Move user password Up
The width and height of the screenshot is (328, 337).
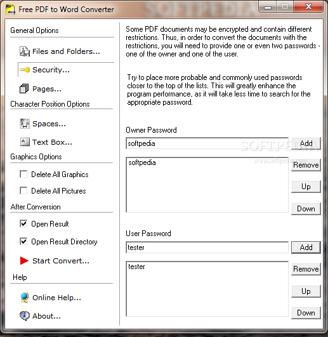click(x=306, y=291)
